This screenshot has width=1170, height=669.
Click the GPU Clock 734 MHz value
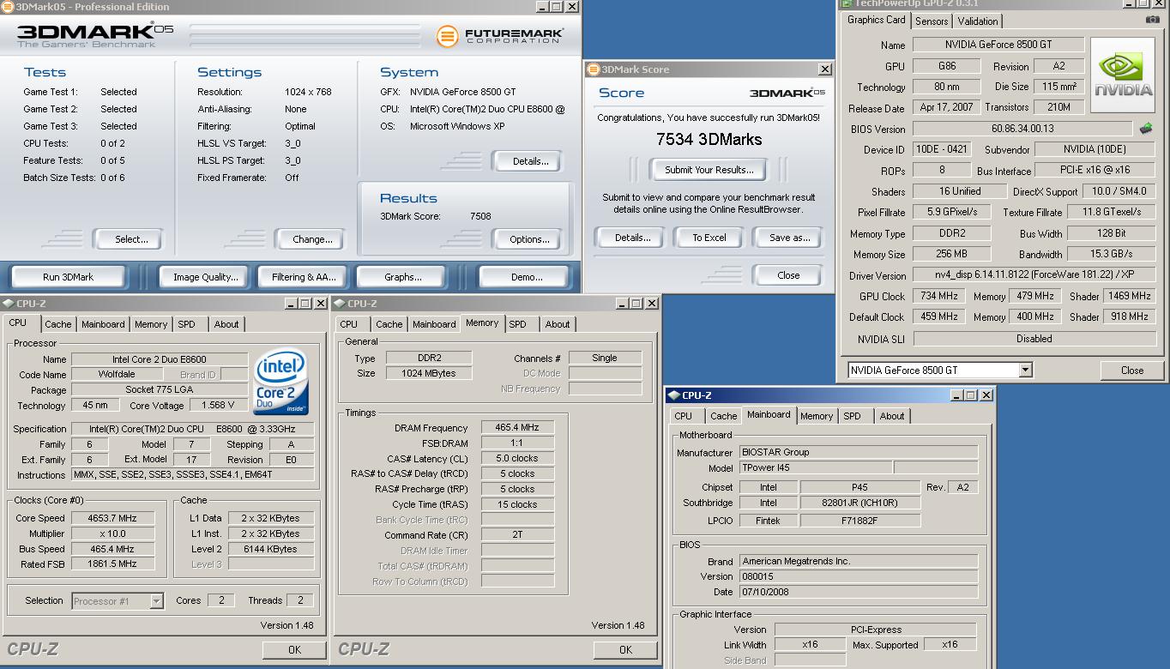[939, 296]
